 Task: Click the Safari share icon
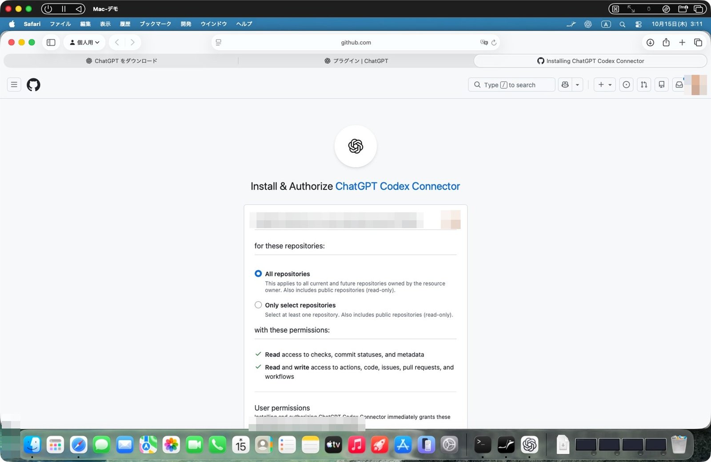pyautogui.click(x=666, y=42)
